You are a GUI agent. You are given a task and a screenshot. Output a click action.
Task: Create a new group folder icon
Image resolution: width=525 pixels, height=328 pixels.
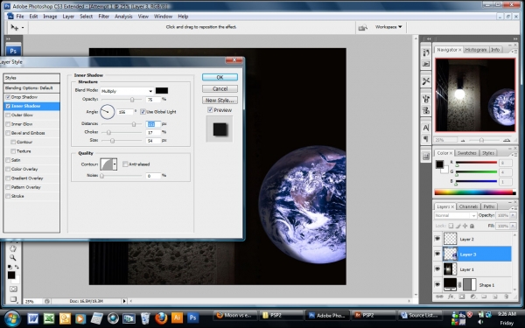click(x=484, y=297)
